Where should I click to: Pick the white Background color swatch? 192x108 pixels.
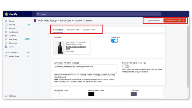(x=57, y=94)
